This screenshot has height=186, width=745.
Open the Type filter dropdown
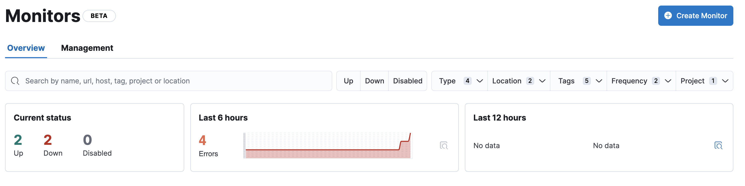[x=459, y=81]
